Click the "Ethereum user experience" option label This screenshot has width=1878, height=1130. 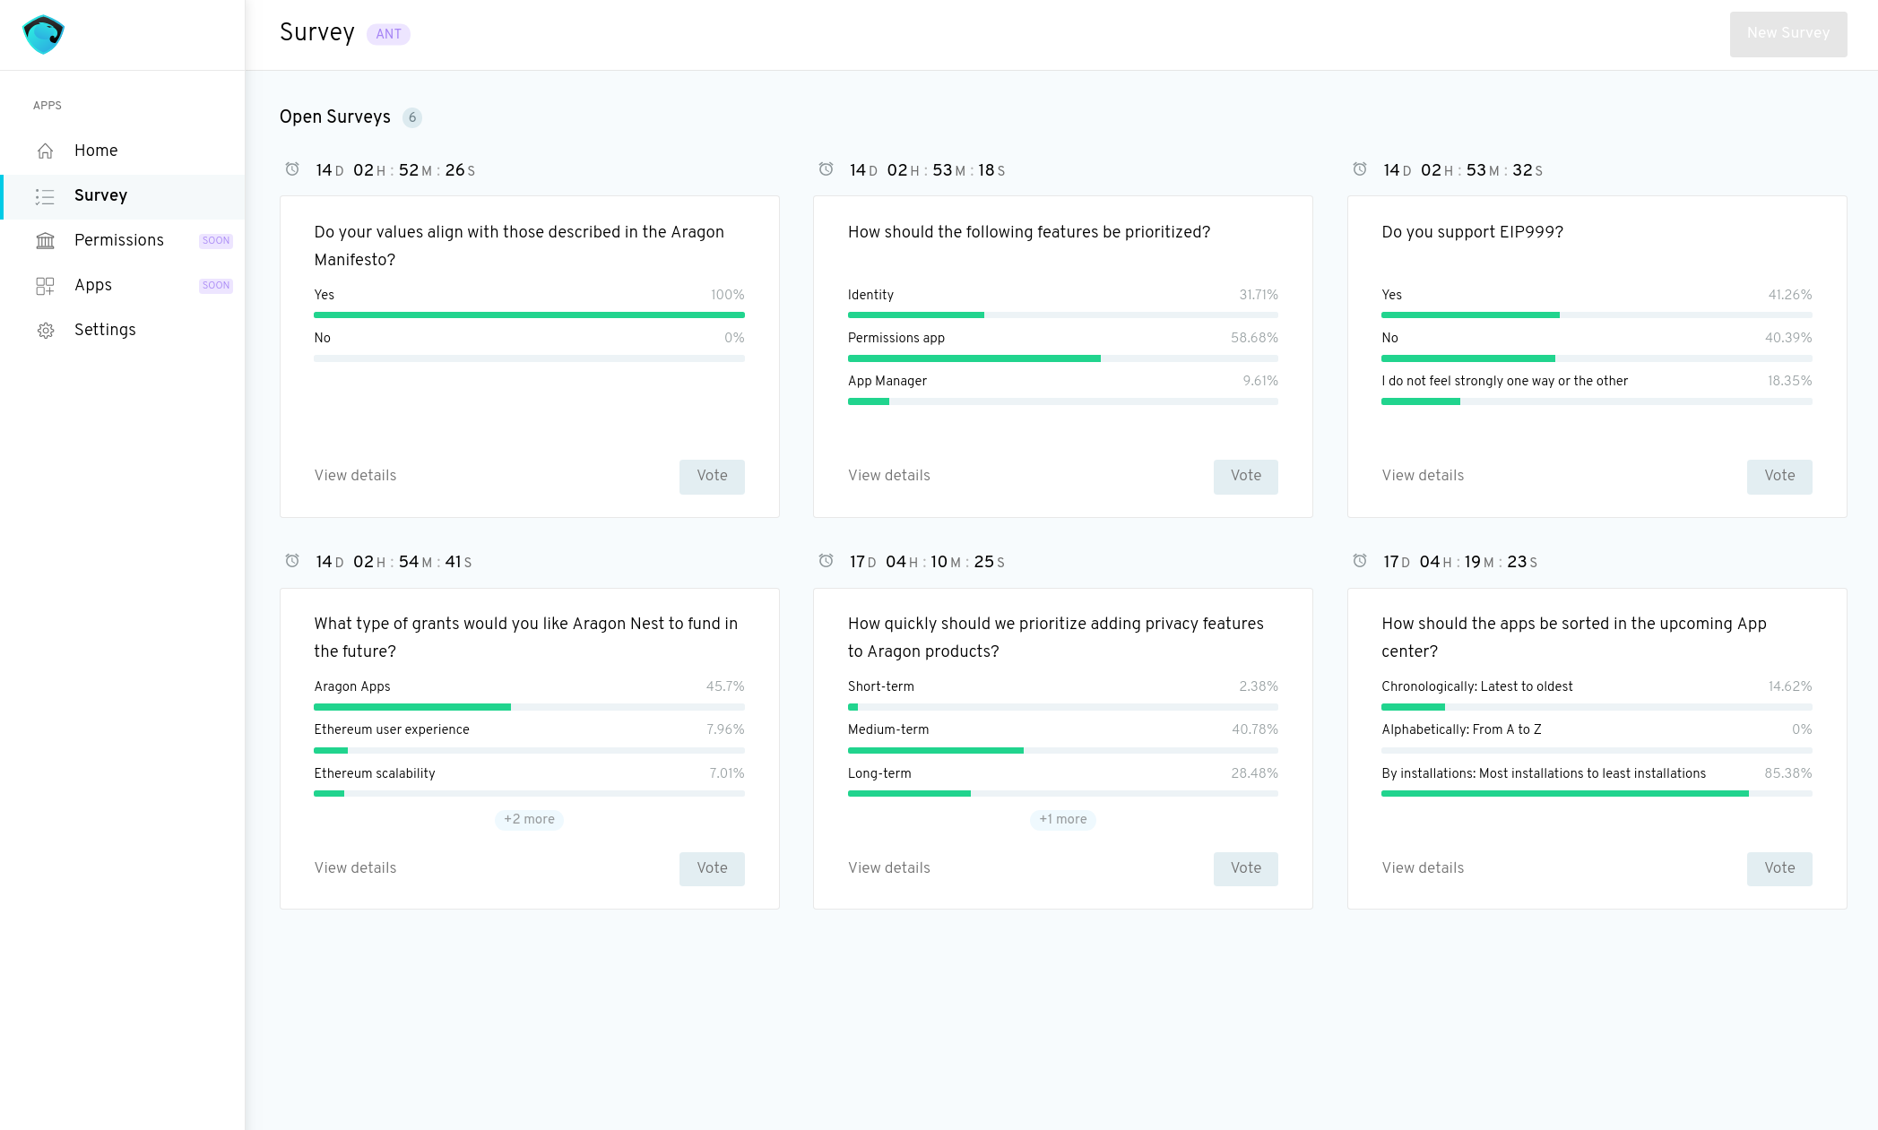(392, 730)
